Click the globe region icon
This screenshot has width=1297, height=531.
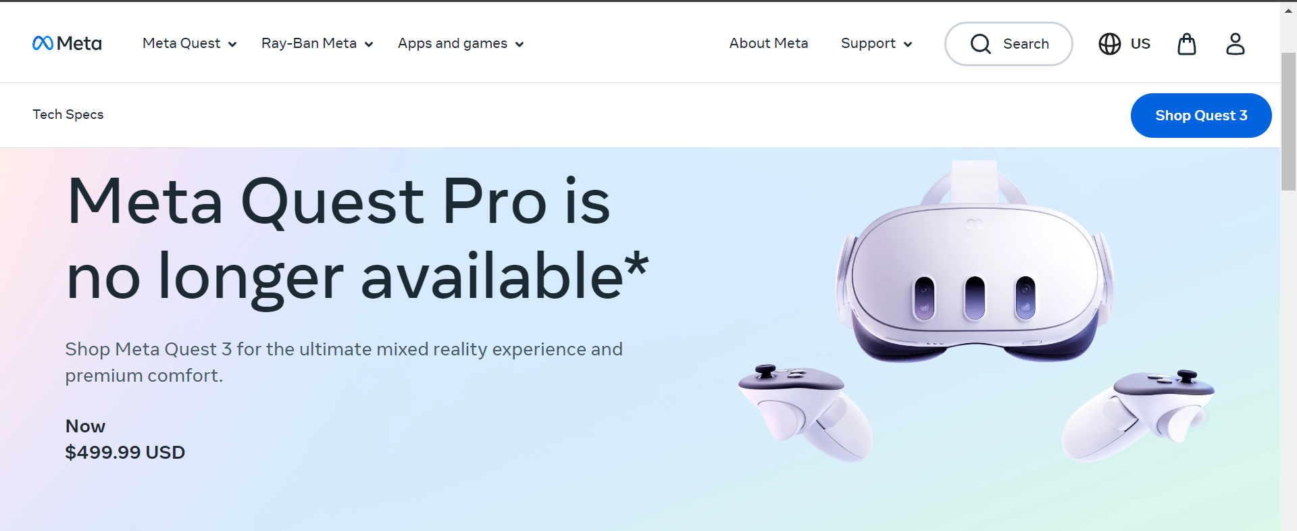point(1109,44)
